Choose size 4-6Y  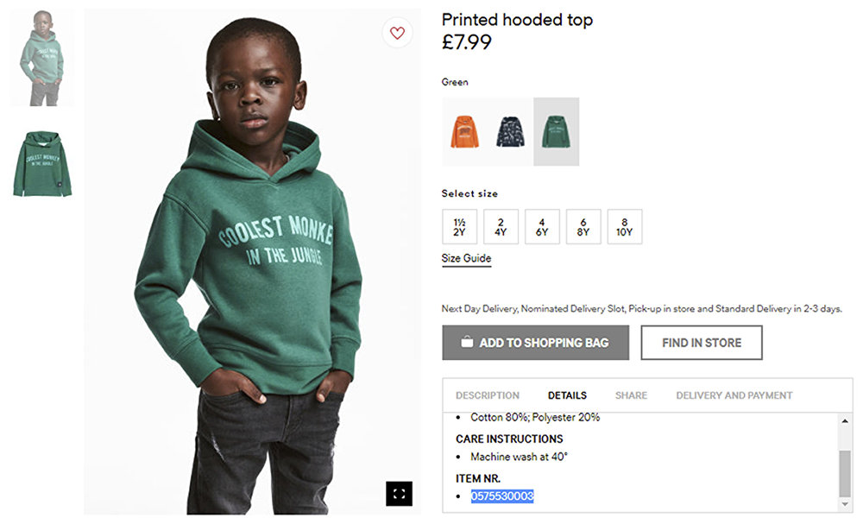[542, 227]
